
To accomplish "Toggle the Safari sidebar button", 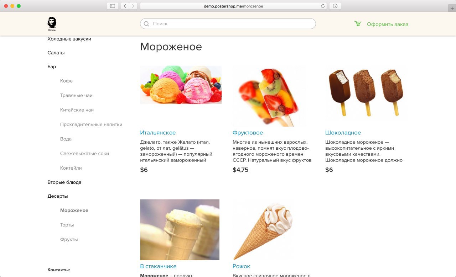I will tap(112, 6).
